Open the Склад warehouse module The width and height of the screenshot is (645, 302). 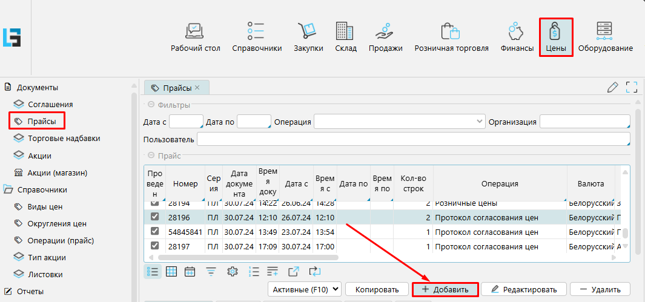pos(345,37)
